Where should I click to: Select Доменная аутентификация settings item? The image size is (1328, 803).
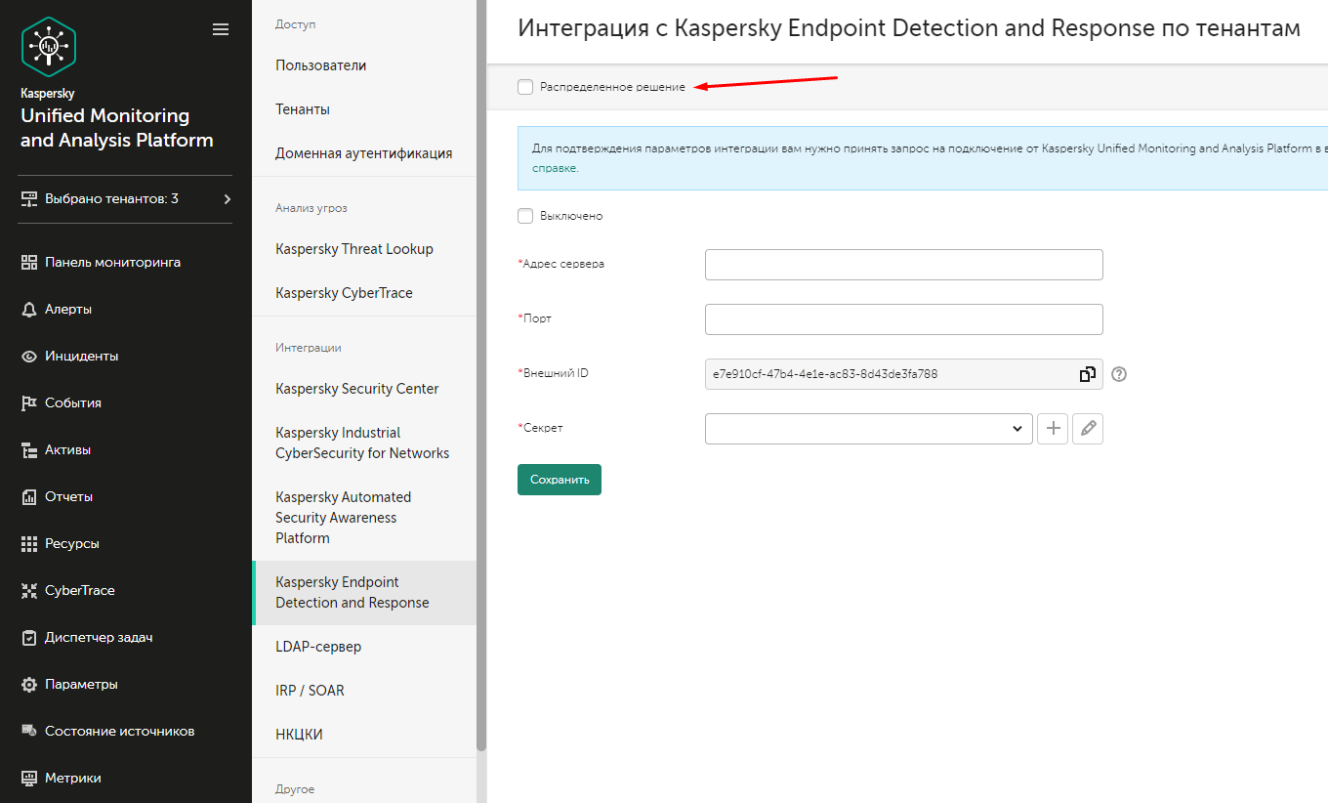click(364, 153)
